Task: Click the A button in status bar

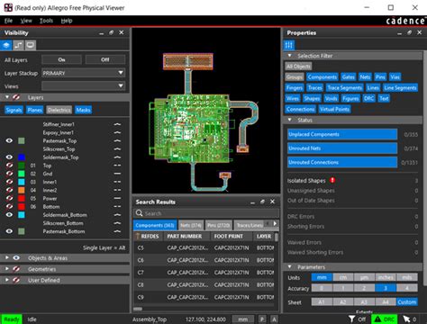Action: (x=274, y=319)
